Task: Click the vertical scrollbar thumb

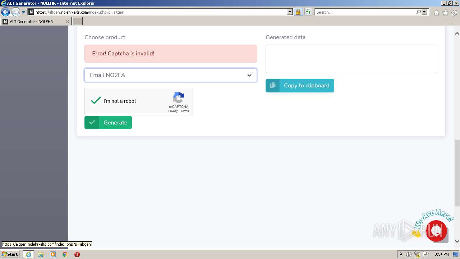Action: click(457, 173)
